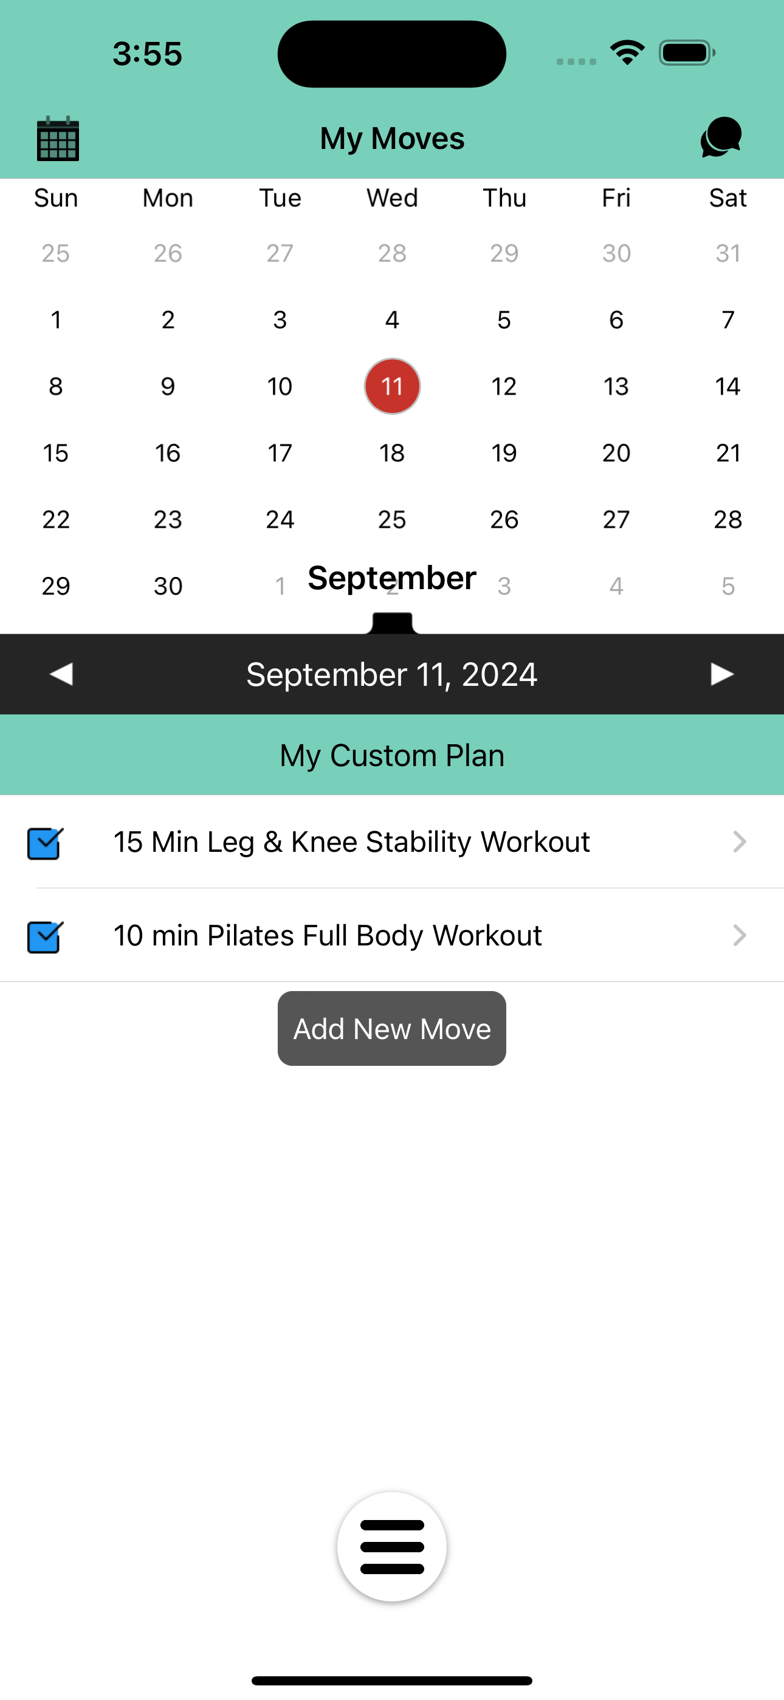Screen dimensions: 784x1700
Task: Tap the September 11, 2024 date bar
Action: [392, 674]
